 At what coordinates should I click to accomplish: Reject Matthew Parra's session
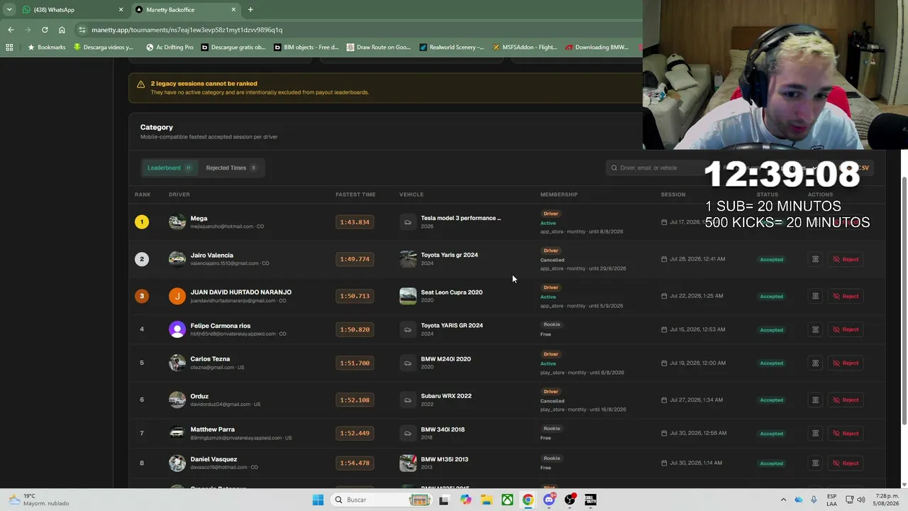coord(846,433)
